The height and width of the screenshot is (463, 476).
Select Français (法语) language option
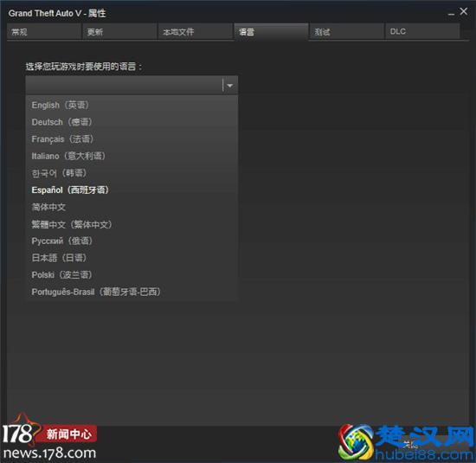132,139
